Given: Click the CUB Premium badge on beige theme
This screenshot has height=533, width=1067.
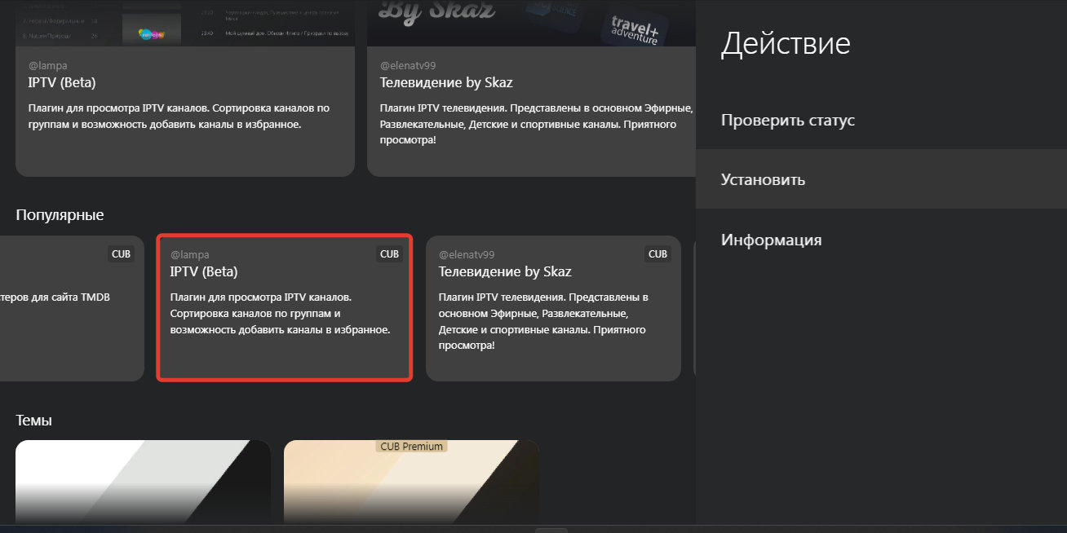Looking at the screenshot, I should pyautogui.click(x=411, y=447).
